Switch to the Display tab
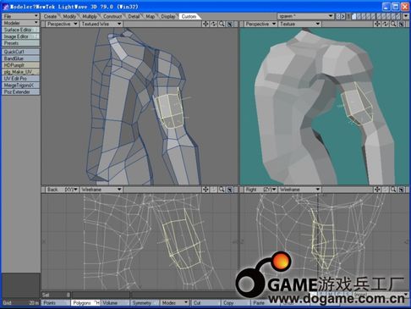 click(x=168, y=16)
